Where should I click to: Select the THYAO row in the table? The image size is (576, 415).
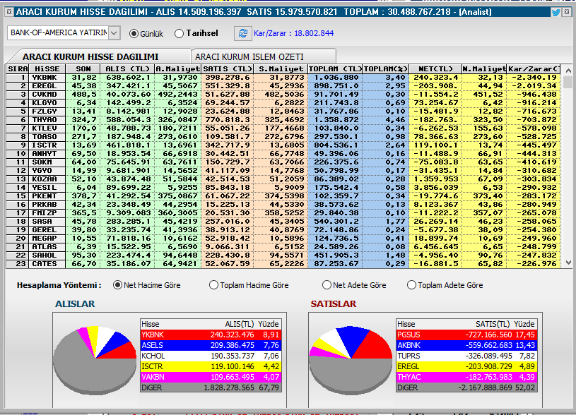point(283,119)
